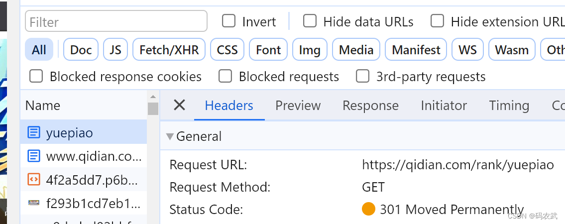Close the request details panel
The image size is (565, 224).
179,105
